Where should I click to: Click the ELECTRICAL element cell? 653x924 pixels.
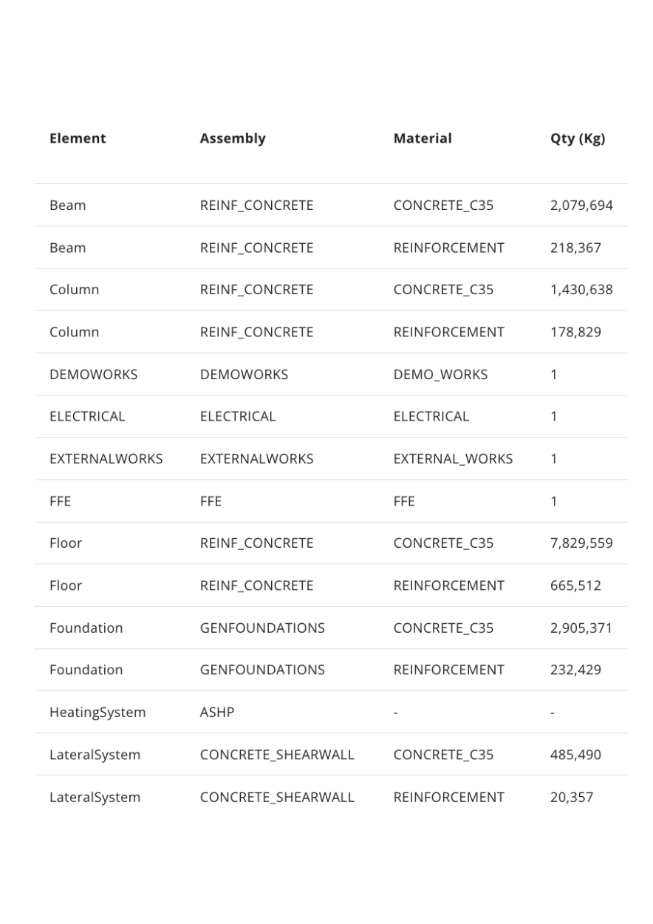click(x=87, y=416)
